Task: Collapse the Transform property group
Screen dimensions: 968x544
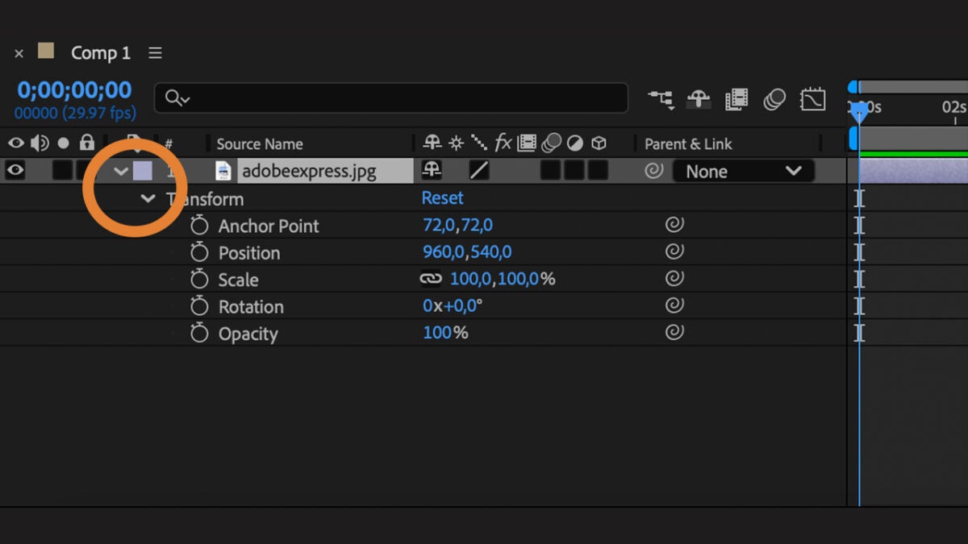Action: click(148, 198)
